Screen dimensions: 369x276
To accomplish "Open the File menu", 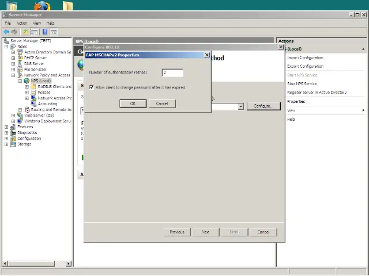I will pyautogui.click(x=7, y=23).
